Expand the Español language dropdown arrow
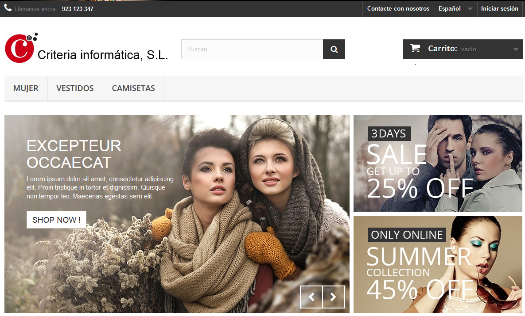 pyautogui.click(x=470, y=9)
